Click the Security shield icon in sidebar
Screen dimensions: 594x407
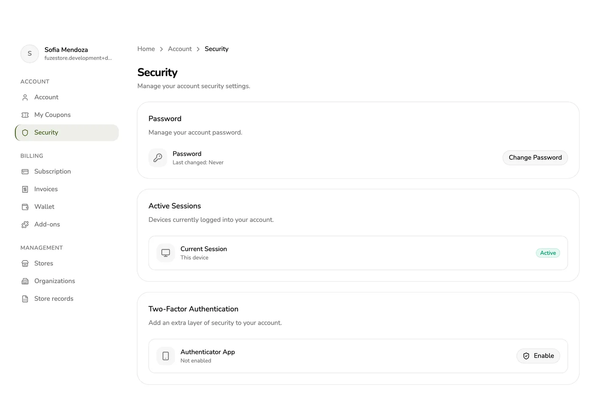click(25, 133)
